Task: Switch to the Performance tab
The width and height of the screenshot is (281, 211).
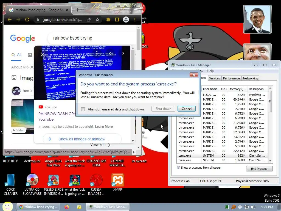Action: point(231,78)
